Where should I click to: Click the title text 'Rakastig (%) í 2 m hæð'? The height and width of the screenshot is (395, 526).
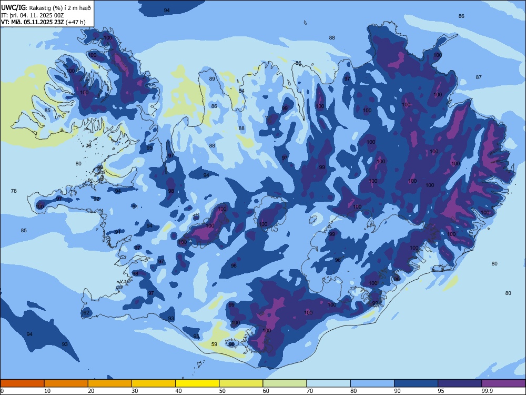(x=60, y=8)
